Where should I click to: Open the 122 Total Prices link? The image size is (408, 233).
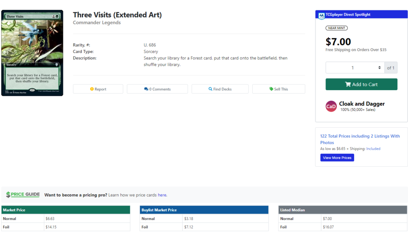pyautogui.click(x=360, y=139)
